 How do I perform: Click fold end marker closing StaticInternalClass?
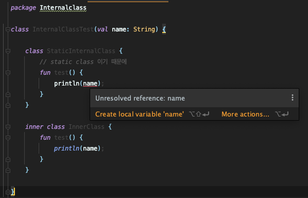(x=8, y=105)
